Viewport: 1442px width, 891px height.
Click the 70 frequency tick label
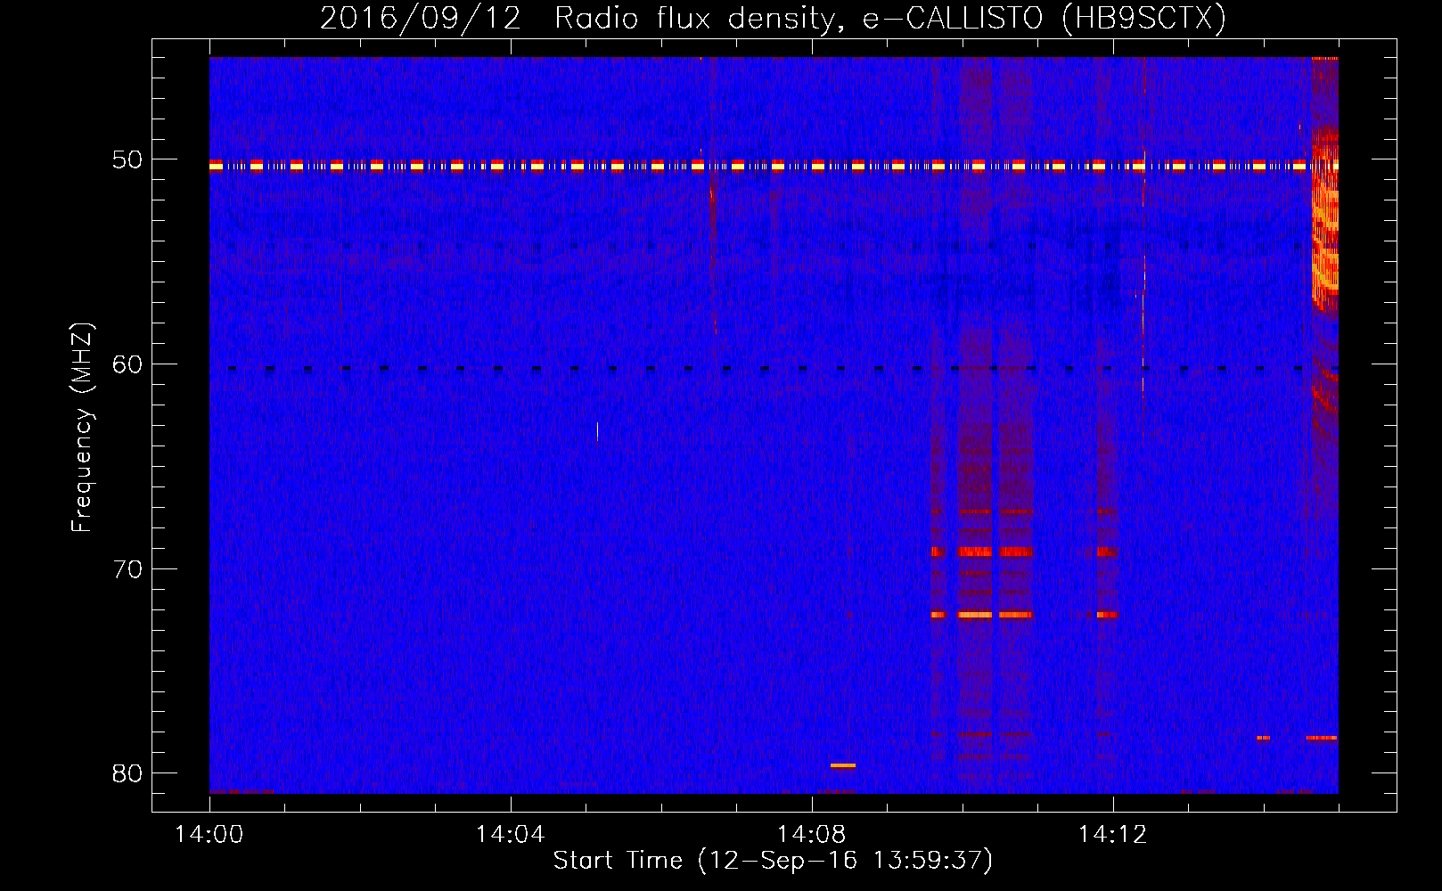coord(127,569)
